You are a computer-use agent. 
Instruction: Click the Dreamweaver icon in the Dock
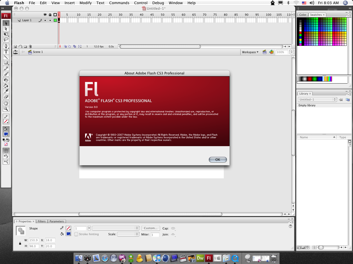[200, 258]
